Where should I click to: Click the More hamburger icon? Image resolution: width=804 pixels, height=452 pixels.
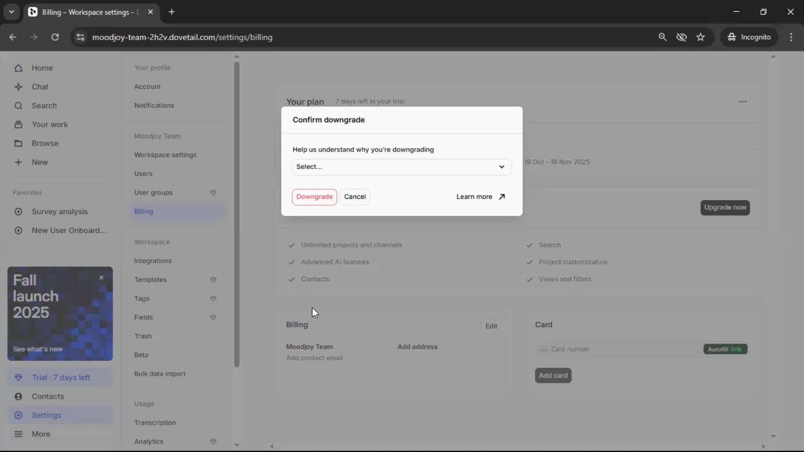[x=18, y=434]
